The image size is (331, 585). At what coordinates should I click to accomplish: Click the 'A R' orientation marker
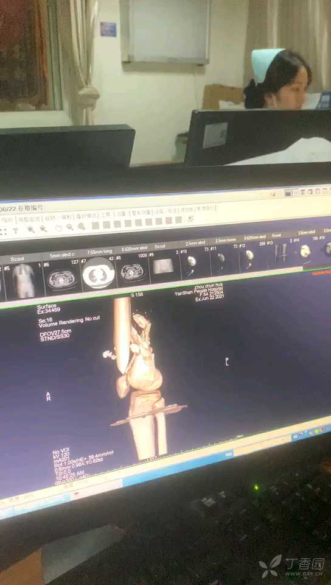[x=48, y=397]
